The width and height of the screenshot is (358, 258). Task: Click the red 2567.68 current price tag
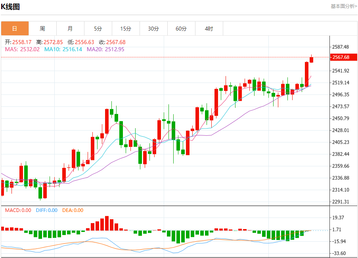pos(344,57)
